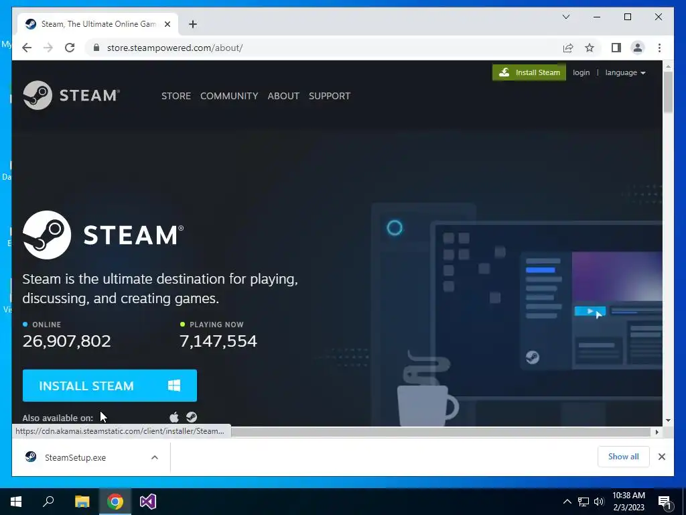Click the Steam logo in header
The image size is (686, 515).
71,95
